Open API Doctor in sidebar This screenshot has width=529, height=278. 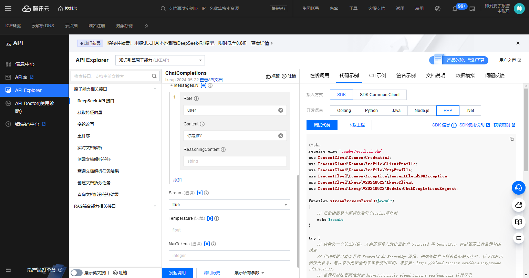(34, 107)
